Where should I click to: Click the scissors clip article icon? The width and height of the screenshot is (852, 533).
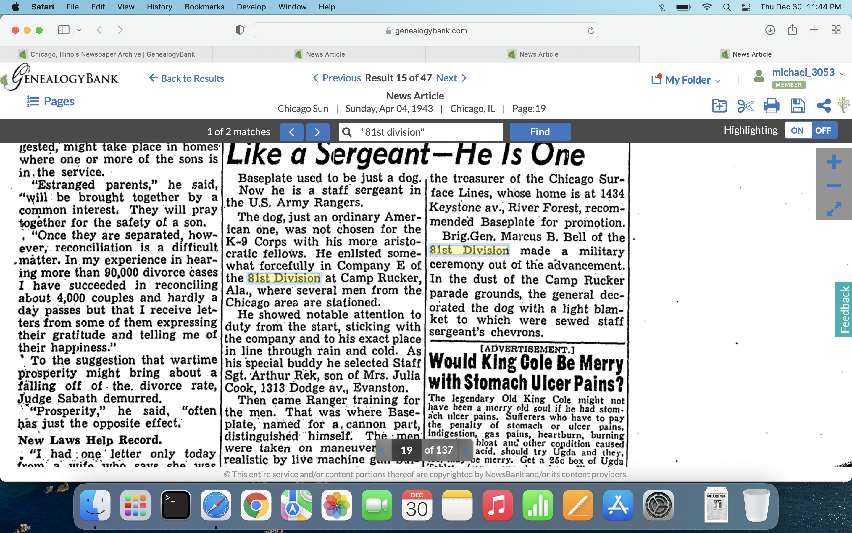(x=745, y=106)
